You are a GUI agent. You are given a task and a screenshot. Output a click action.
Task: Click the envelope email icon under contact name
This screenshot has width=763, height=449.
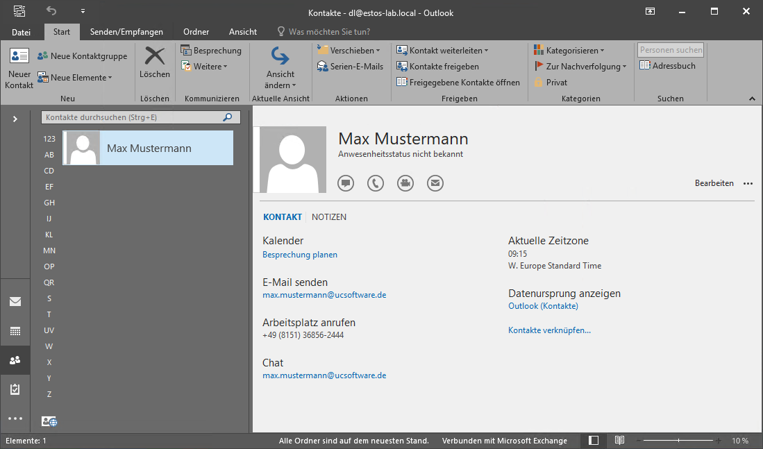click(x=435, y=183)
